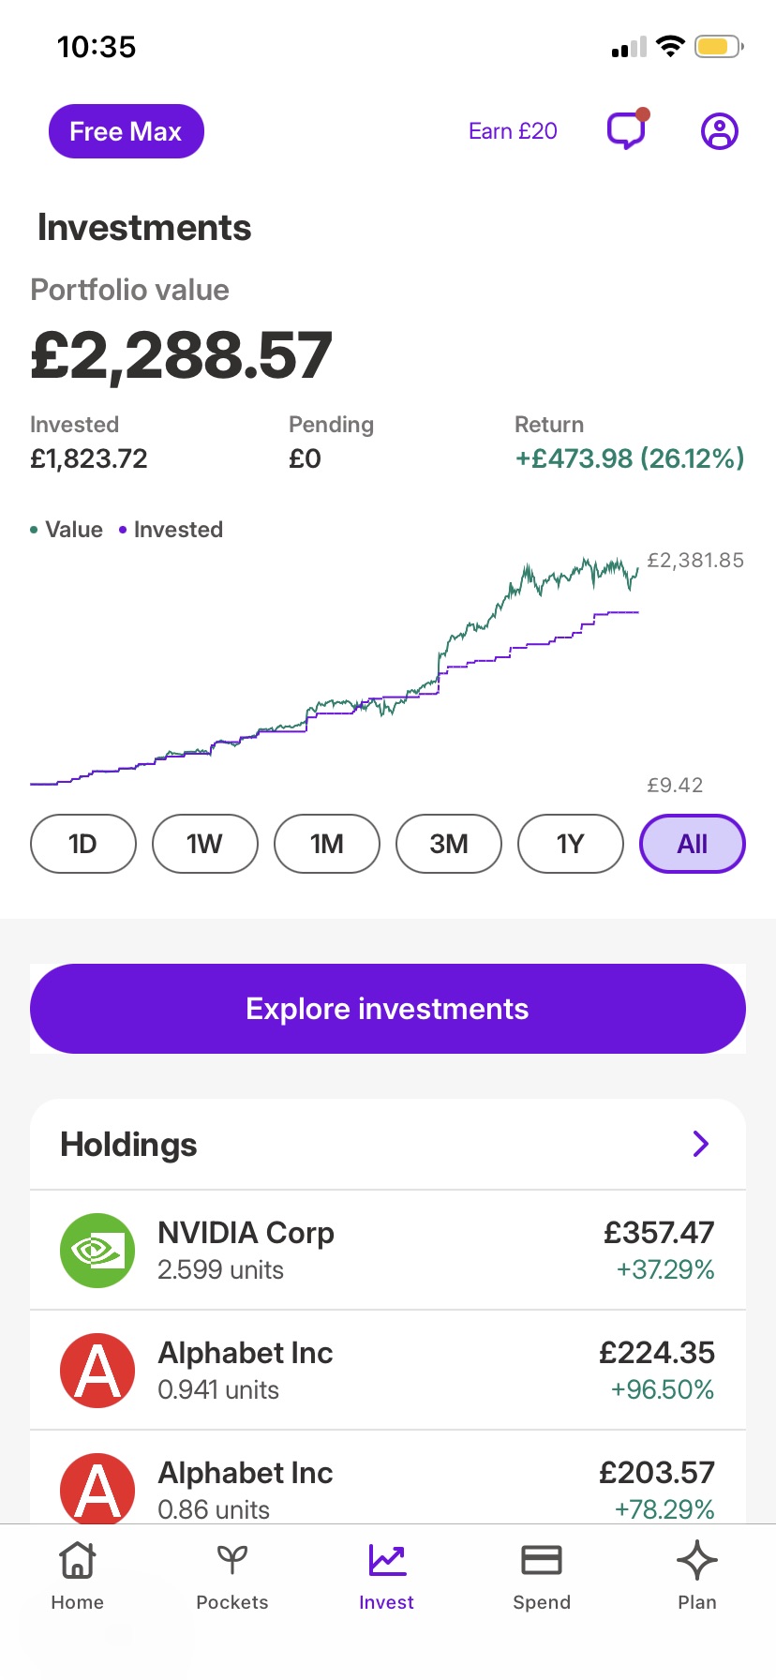776x1680 pixels.
Task: Follow the Earn £20 link
Action: (513, 131)
